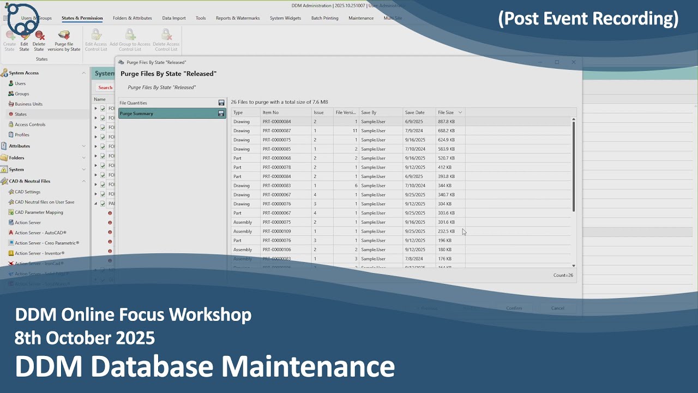698x393 pixels.
Task: Click the Type column header
Action: [x=245, y=112]
